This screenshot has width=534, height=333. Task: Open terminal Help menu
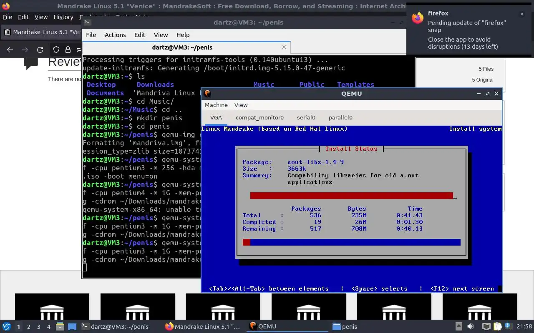point(183,35)
